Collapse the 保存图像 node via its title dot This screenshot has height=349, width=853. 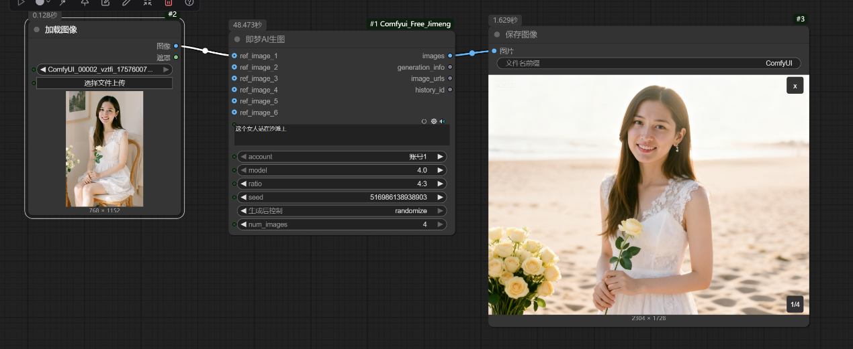point(497,34)
